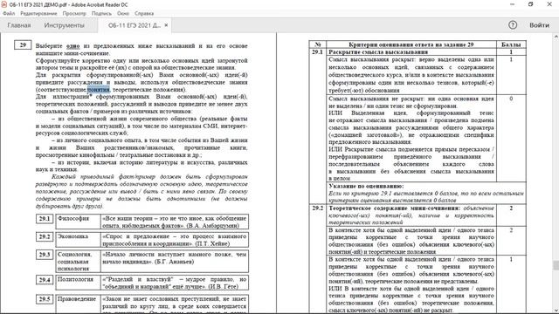This screenshot has width=559, height=314.
Task: Click the 29.4 box beside Политология
Action: 45,280
